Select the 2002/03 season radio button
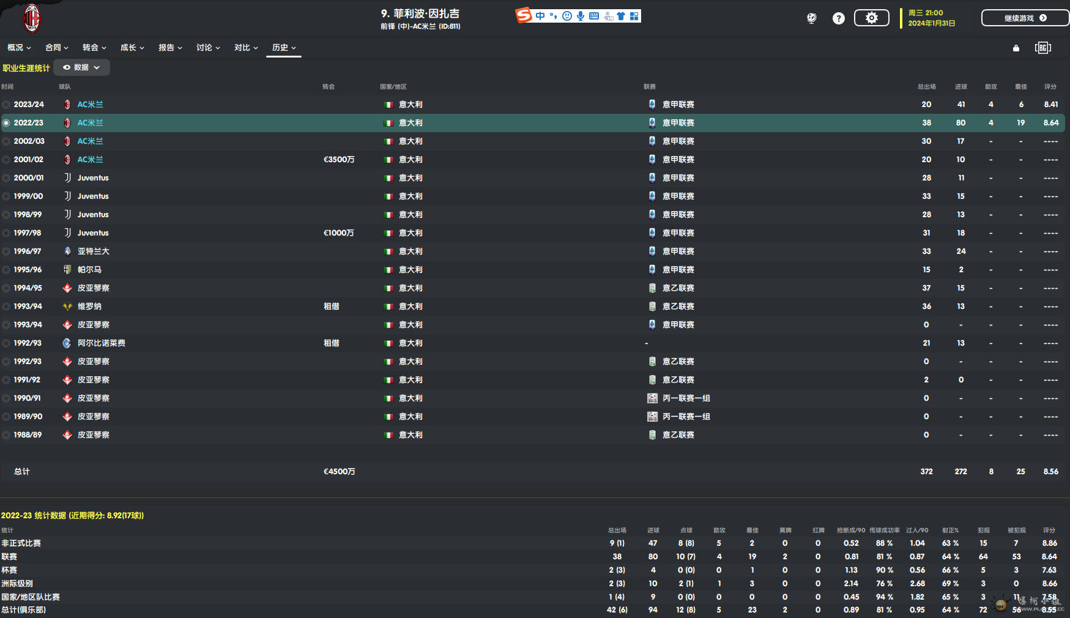This screenshot has width=1070, height=618. [x=6, y=141]
